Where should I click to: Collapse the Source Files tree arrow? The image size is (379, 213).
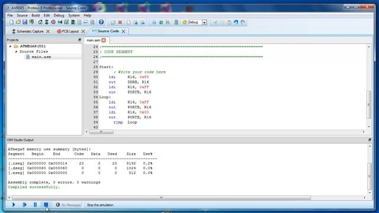click(16, 51)
